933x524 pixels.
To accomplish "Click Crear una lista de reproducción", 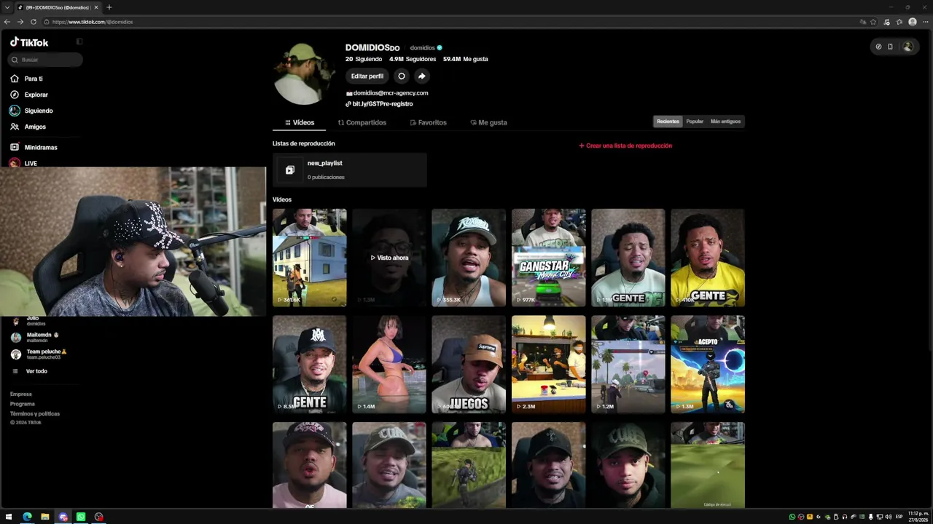I will coord(625,146).
